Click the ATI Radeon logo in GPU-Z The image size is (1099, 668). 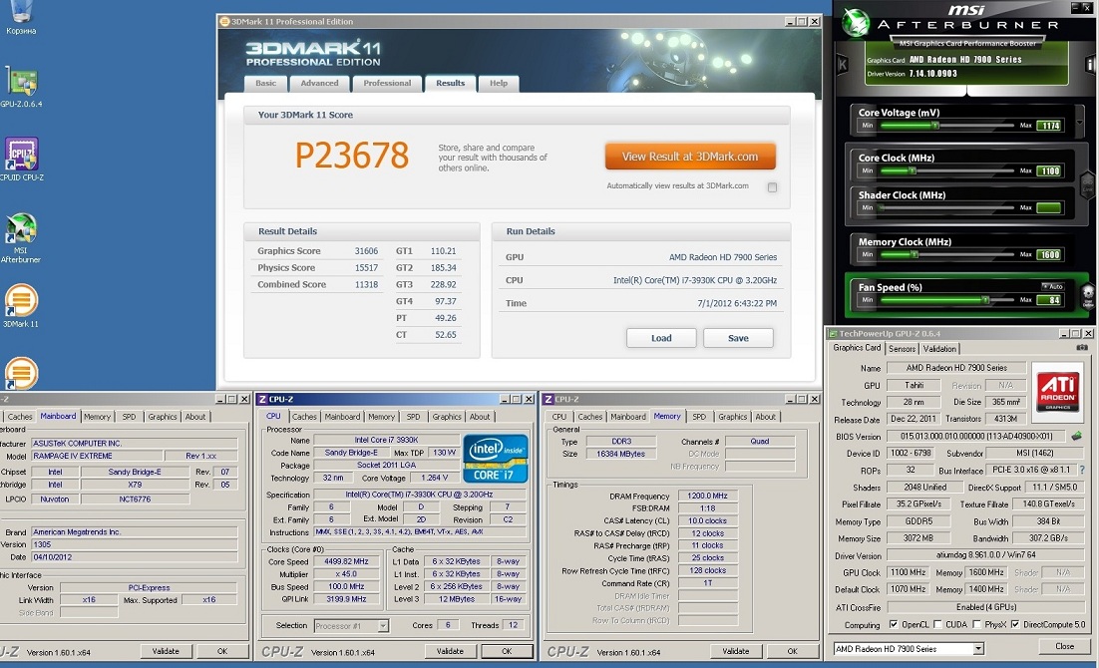tap(1058, 391)
